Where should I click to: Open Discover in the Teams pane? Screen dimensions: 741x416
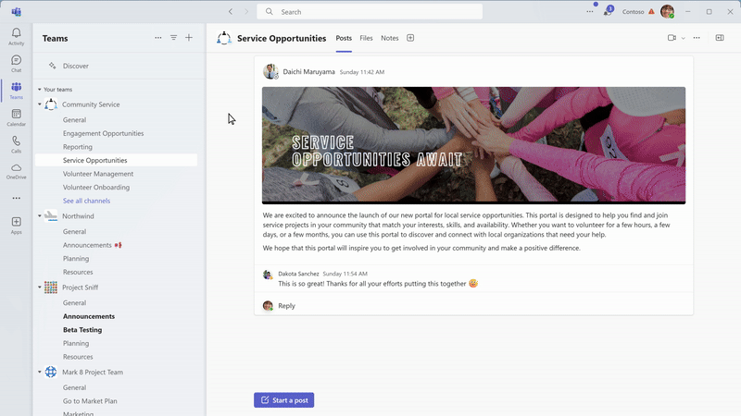(x=76, y=66)
